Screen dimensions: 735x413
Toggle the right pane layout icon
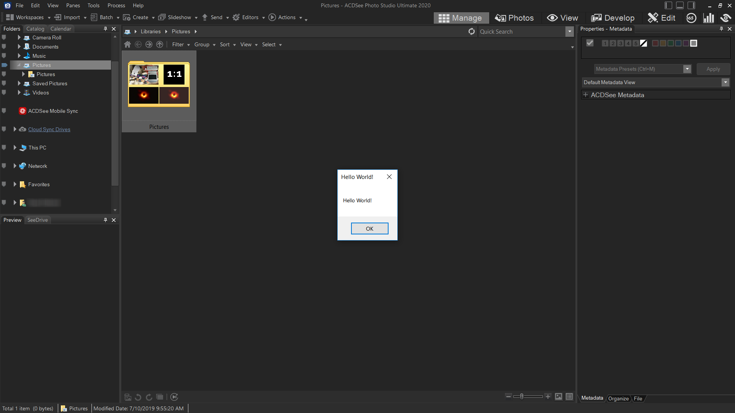pyautogui.click(x=691, y=5)
